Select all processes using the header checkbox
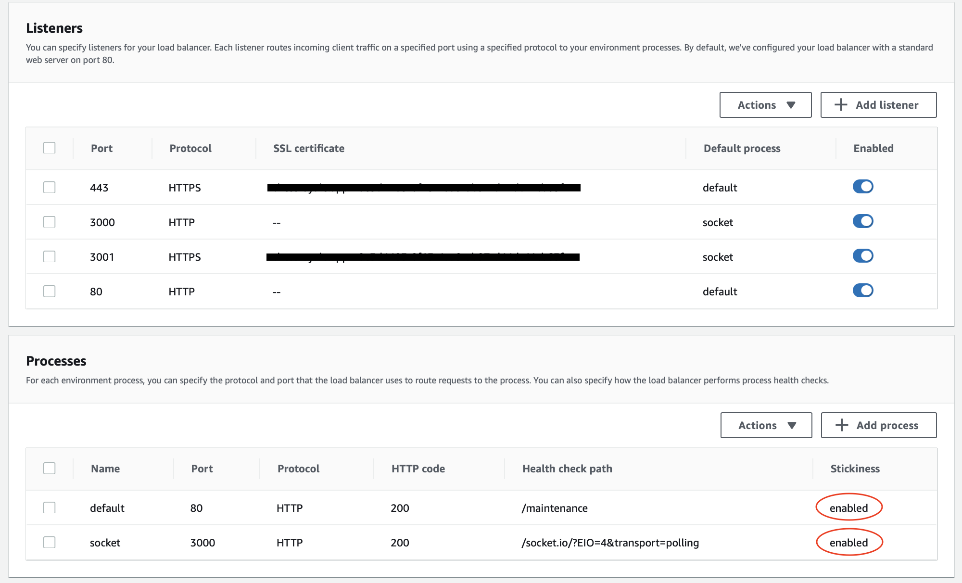The image size is (962, 583). (x=50, y=468)
